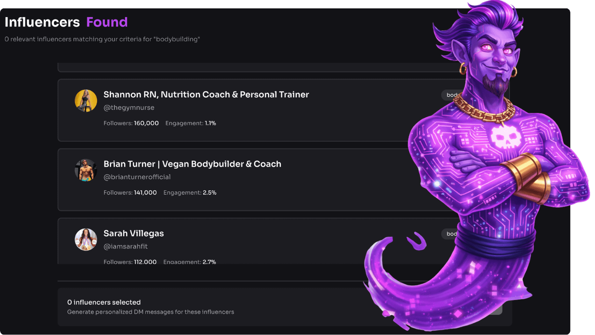The height and width of the screenshot is (335, 595).
Task: Click Brian Turner's profile avatar
Action: pyautogui.click(x=86, y=170)
